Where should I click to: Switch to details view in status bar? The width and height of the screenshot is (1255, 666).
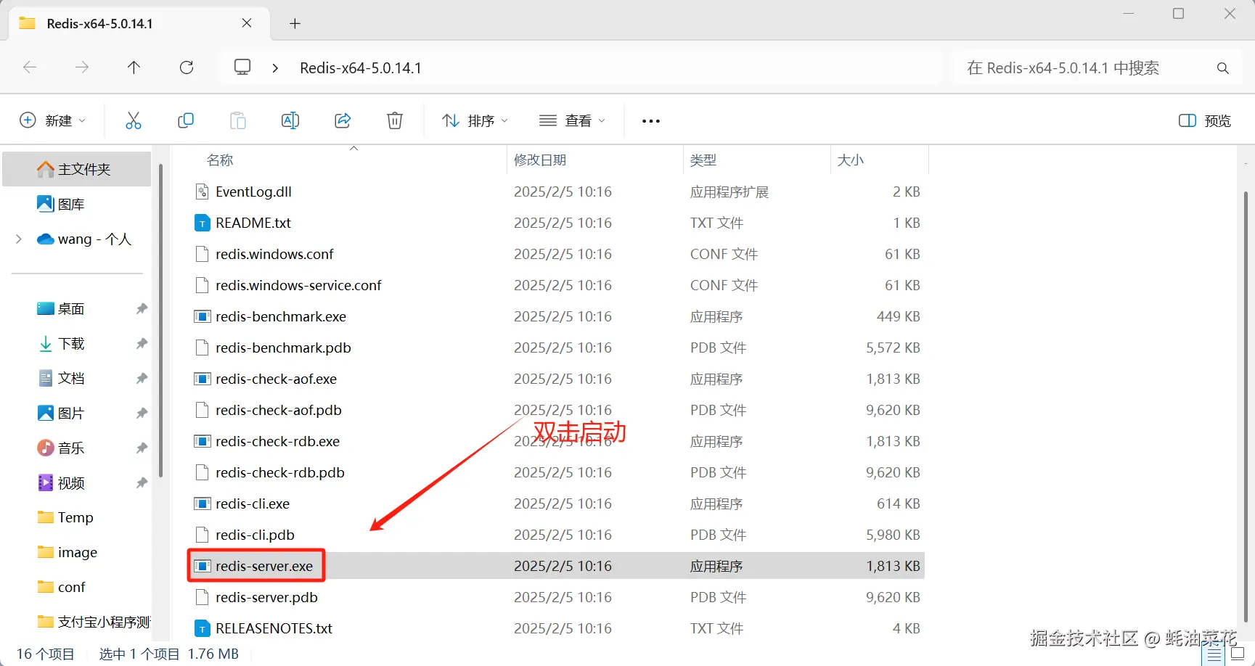1215,654
